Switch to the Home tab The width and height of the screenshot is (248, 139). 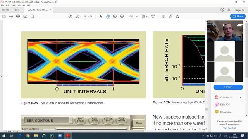click(6, 10)
